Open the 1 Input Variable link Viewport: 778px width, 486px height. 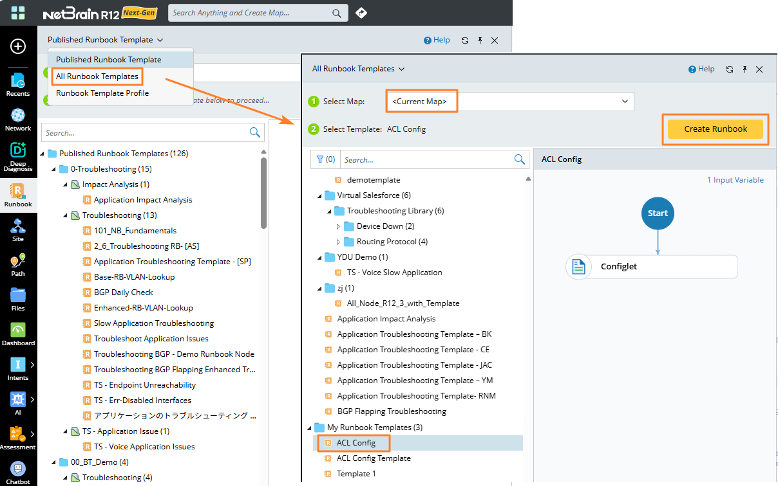pos(735,180)
